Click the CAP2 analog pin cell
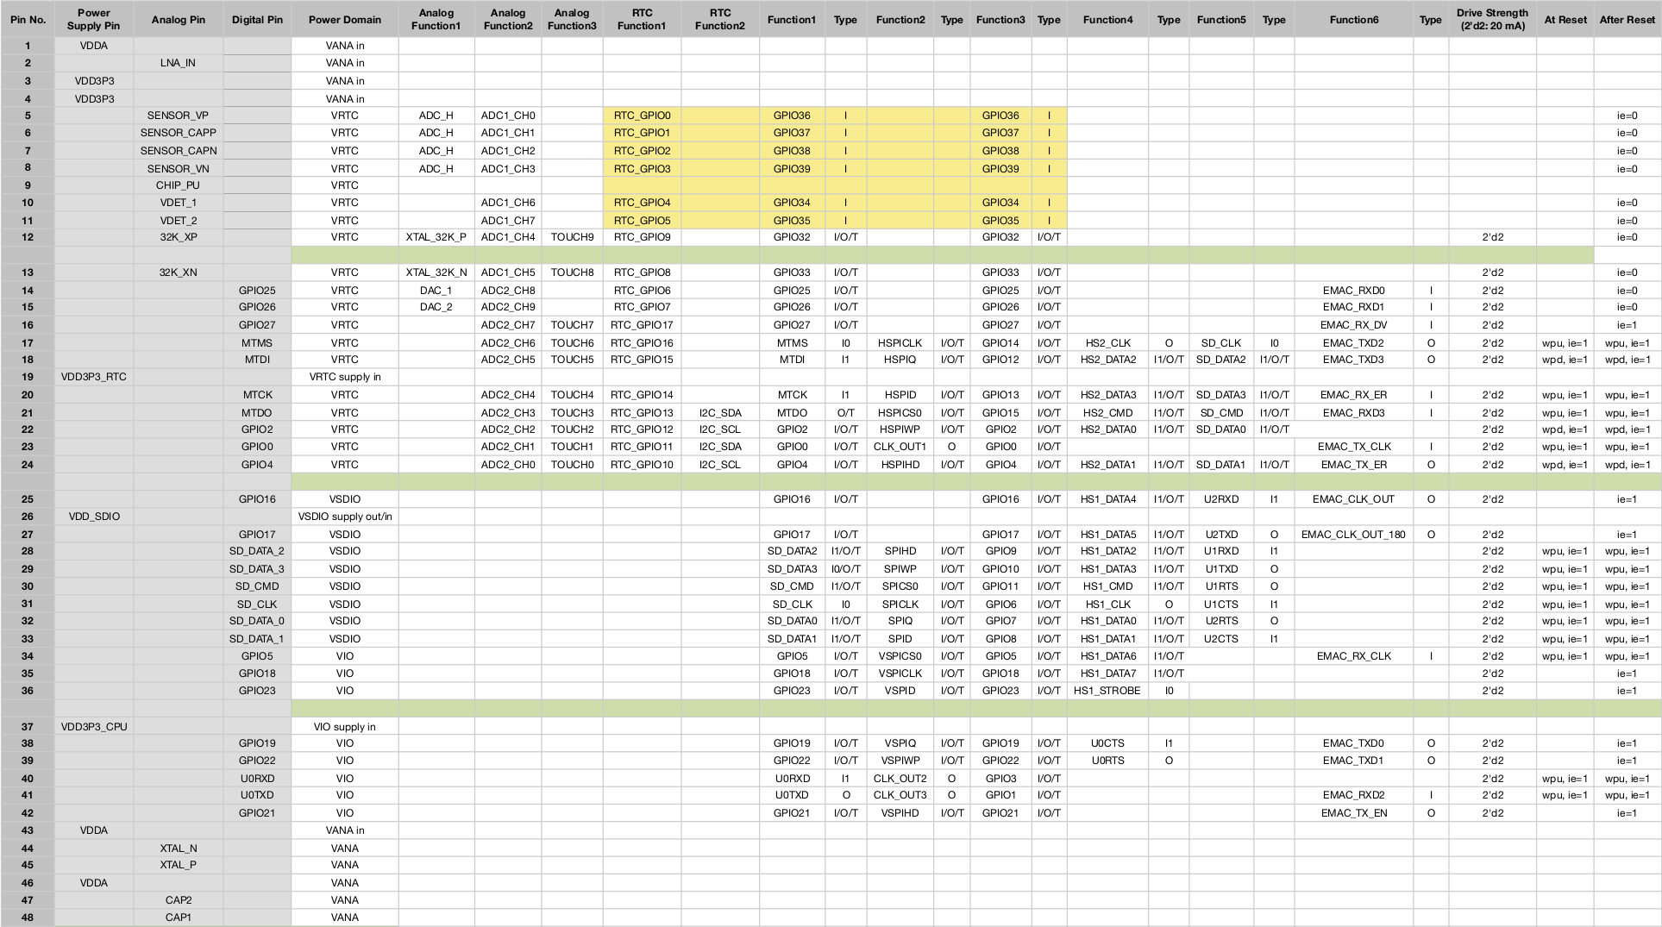This screenshot has height=927, width=1662. click(x=178, y=900)
